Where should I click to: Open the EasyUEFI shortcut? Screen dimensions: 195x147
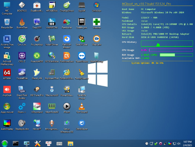(x=37, y=24)
